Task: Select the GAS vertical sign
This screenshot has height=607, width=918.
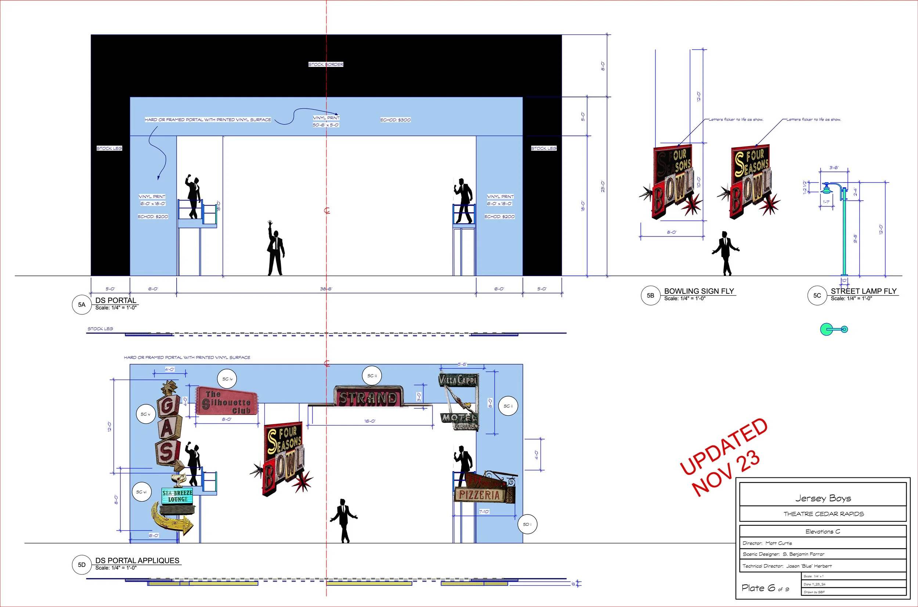Action: [x=170, y=426]
